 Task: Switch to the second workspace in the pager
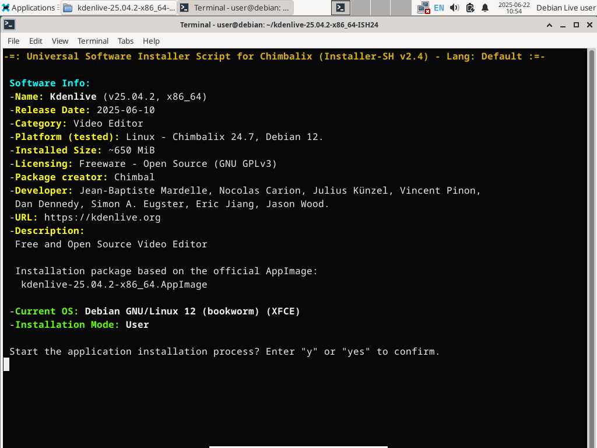coord(360,8)
